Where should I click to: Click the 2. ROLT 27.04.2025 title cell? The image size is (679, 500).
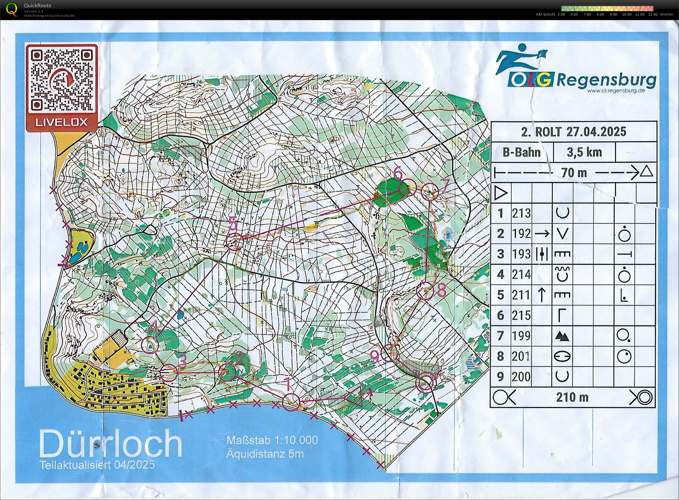(573, 132)
